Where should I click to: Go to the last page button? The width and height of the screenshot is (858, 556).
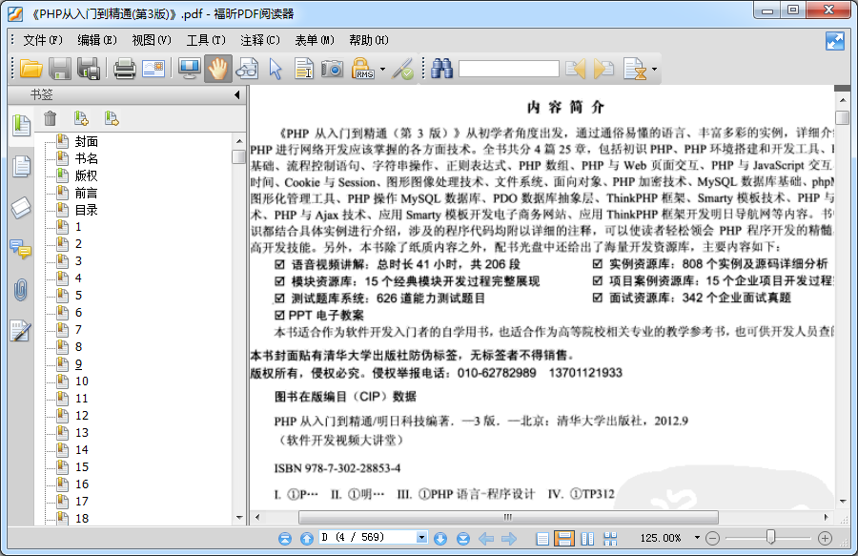coord(463,539)
